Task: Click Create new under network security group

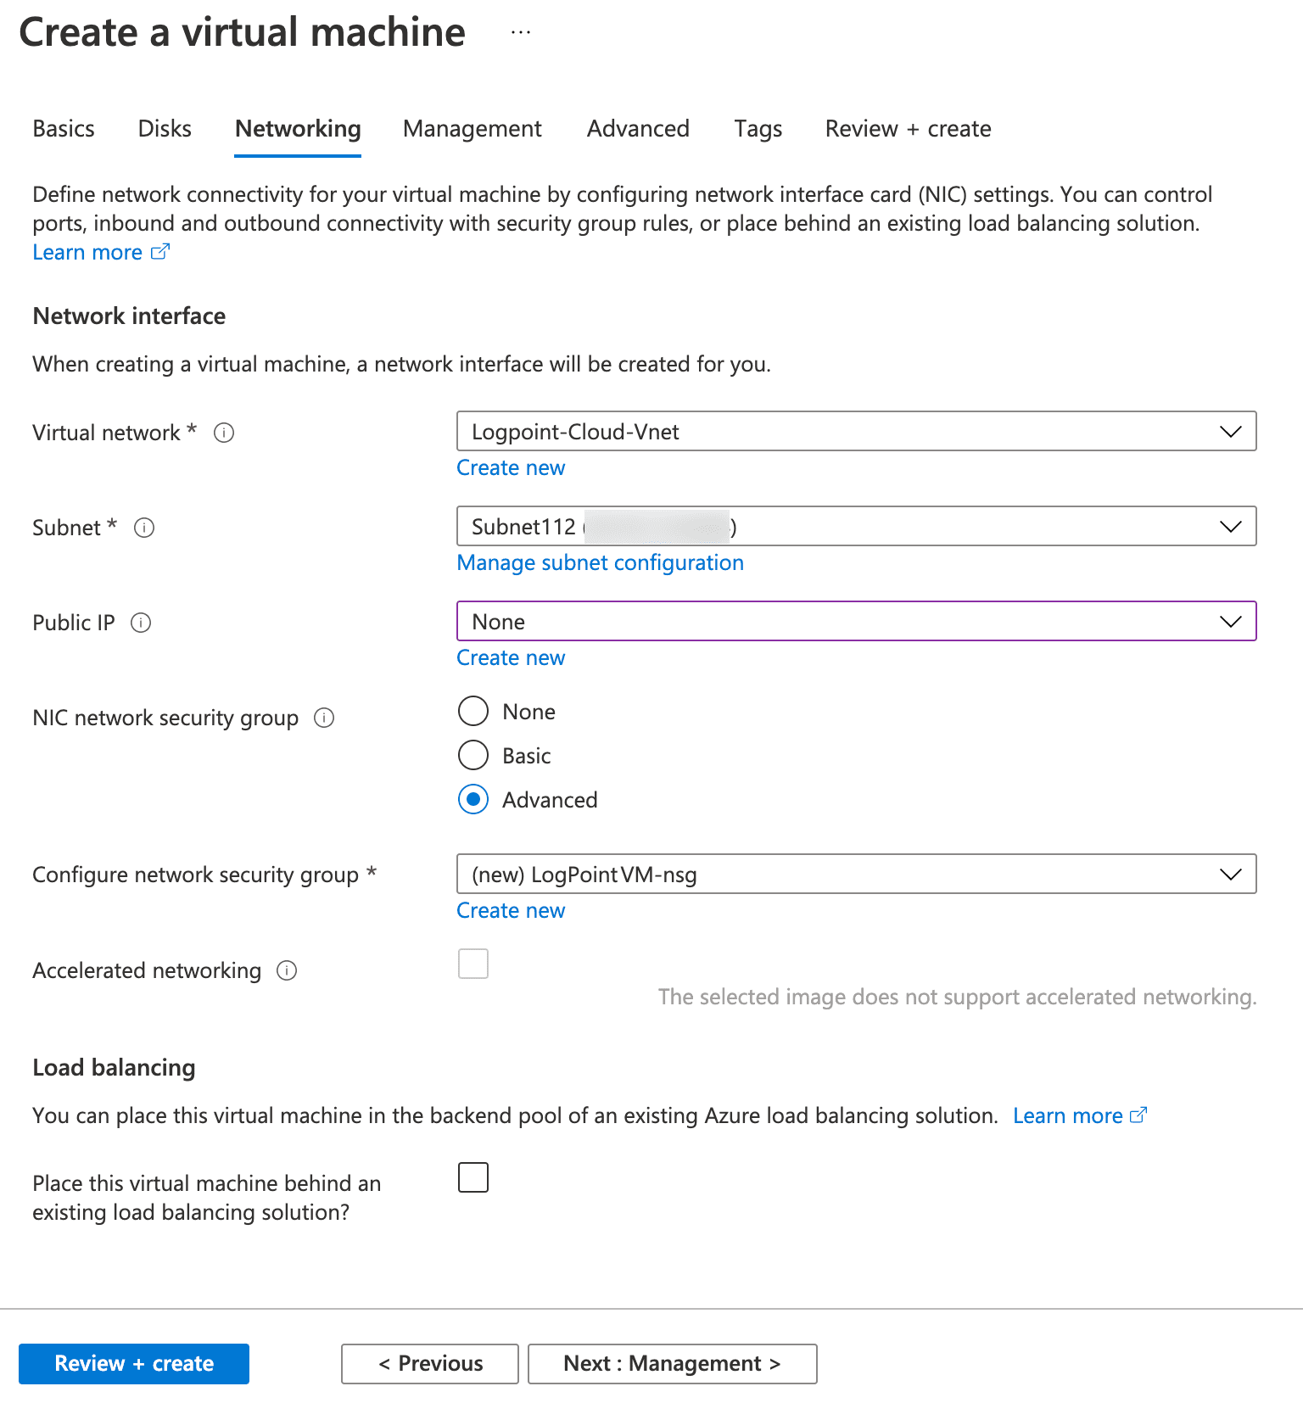Action: click(x=511, y=911)
